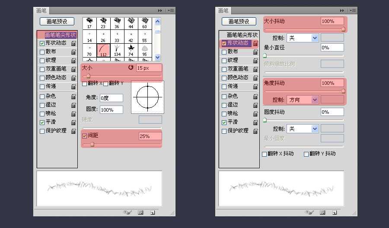
Task: Open panel options menu in left brush panel
Action: click(171, 10)
